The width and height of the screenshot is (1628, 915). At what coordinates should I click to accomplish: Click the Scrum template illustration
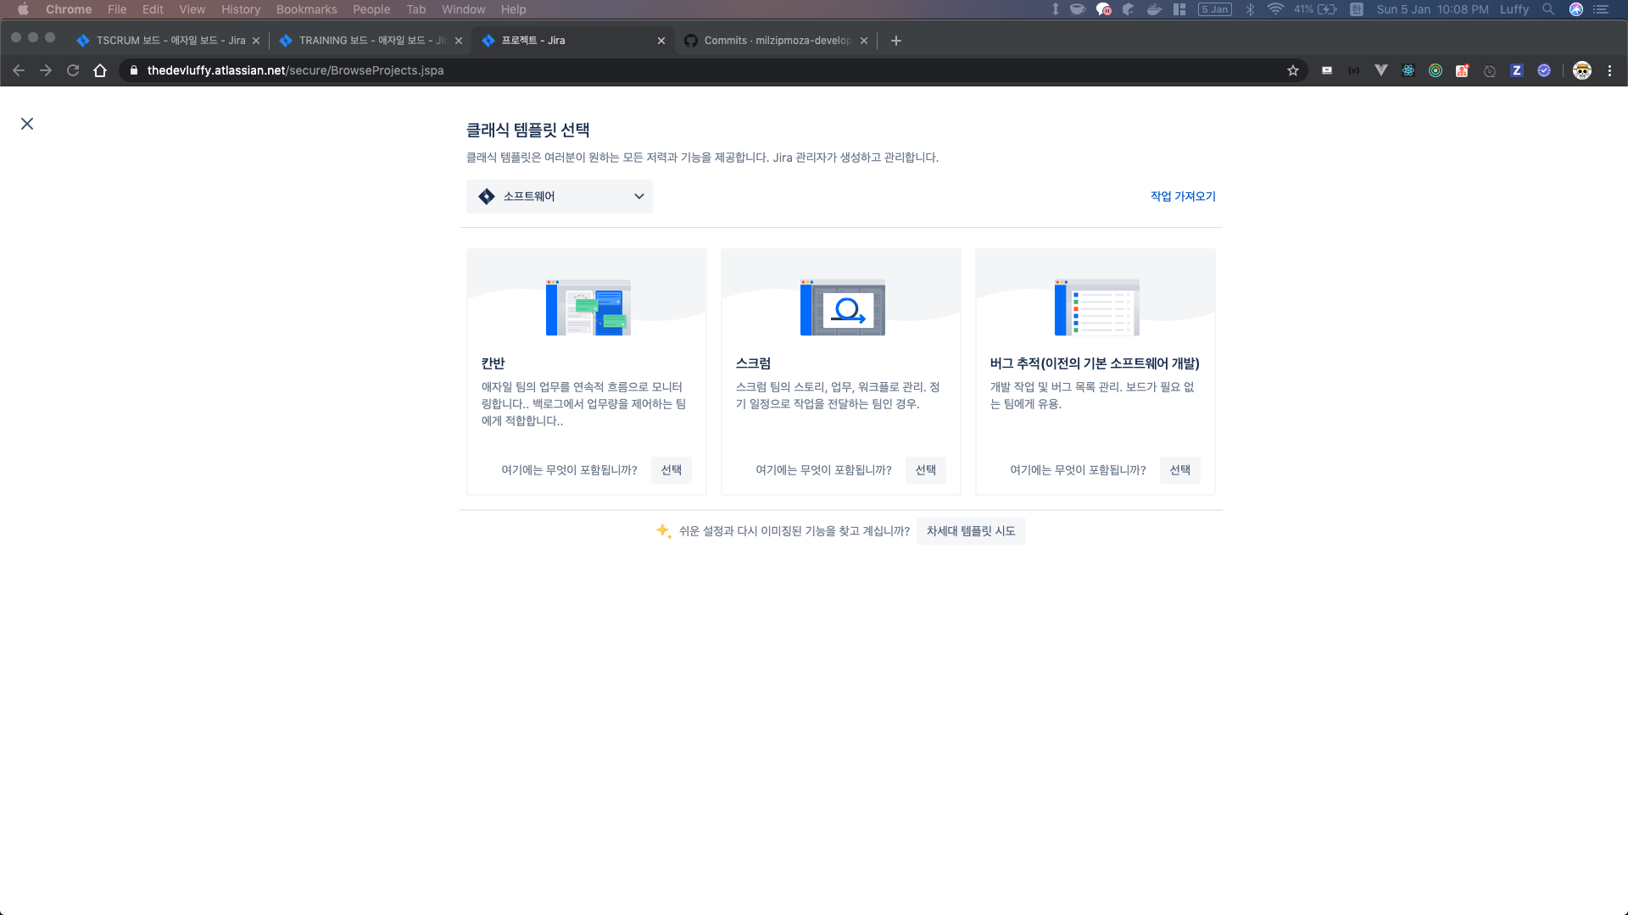click(x=842, y=307)
